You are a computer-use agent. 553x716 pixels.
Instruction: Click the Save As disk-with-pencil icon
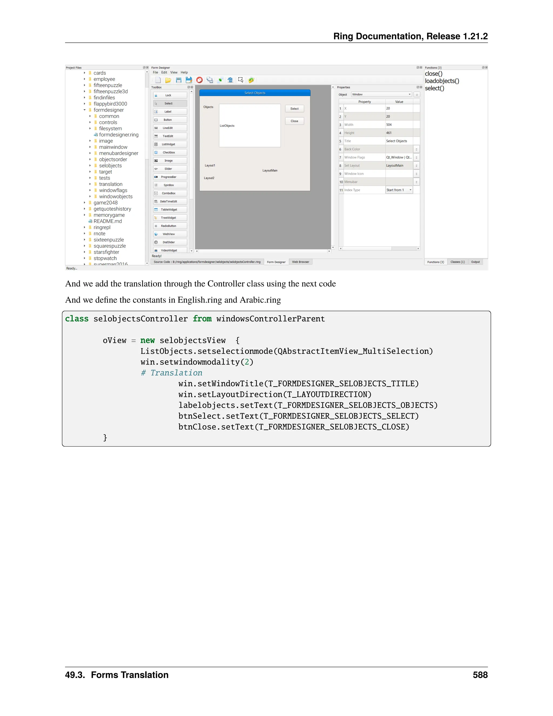[x=189, y=80]
